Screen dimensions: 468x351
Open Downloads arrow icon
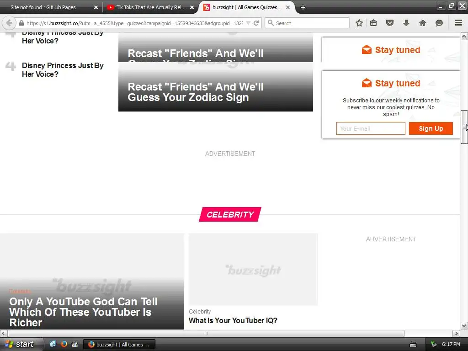click(x=406, y=23)
